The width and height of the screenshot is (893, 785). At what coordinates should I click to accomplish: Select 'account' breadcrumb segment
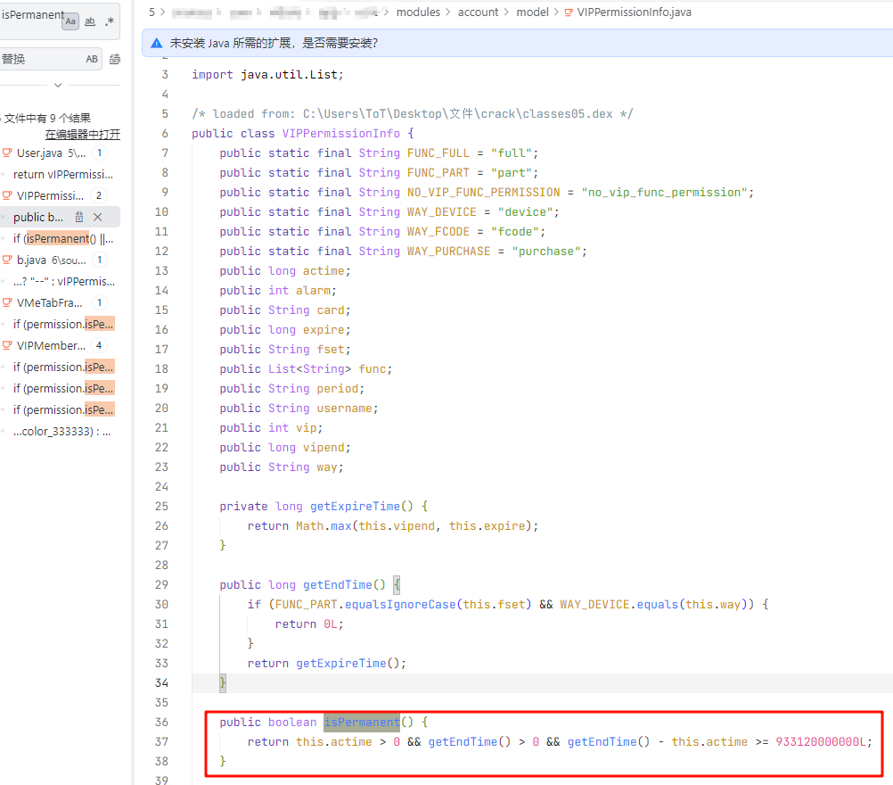(x=478, y=12)
